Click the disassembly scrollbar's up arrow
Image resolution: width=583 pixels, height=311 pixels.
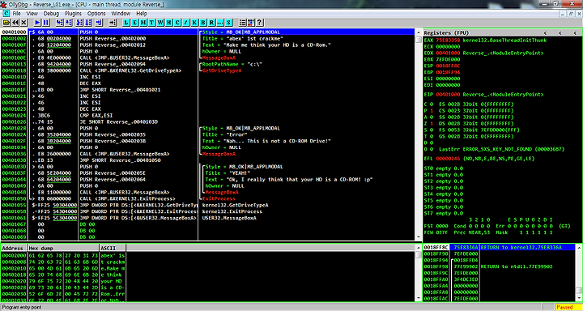(x=418, y=32)
